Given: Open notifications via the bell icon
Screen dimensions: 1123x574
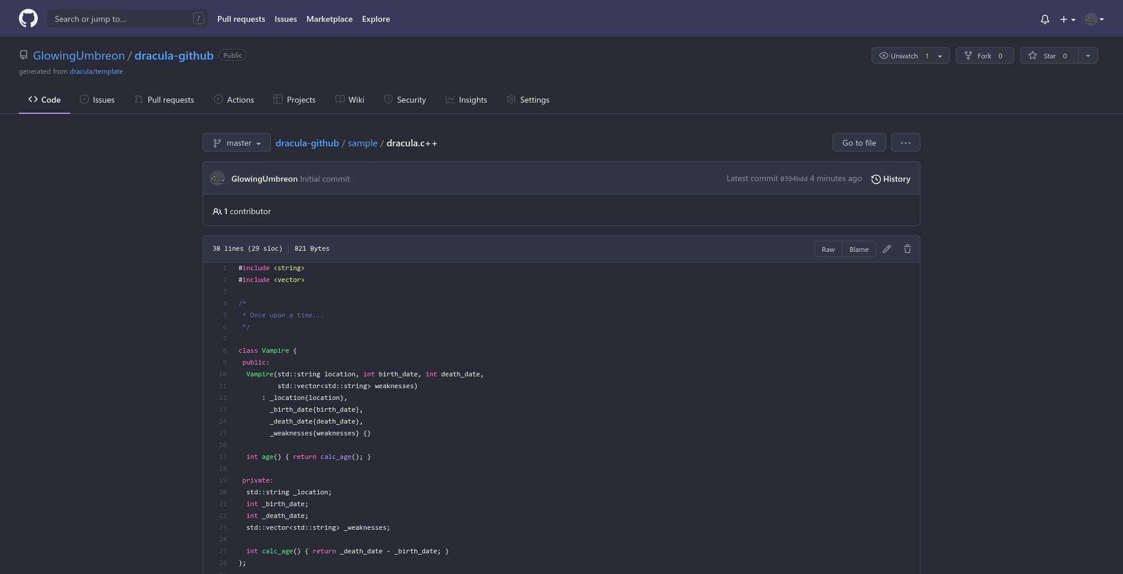Looking at the screenshot, I should (x=1044, y=19).
